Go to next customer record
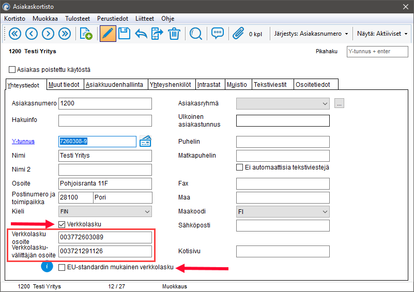The height and width of the screenshot is (292, 414). pyautogui.click(x=48, y=34)
